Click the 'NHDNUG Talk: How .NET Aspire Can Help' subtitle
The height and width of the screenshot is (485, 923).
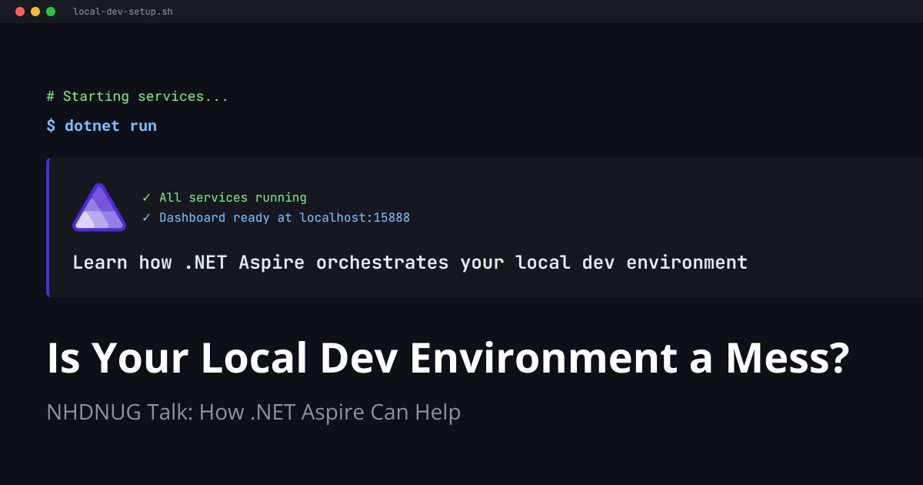pos(254,413)
